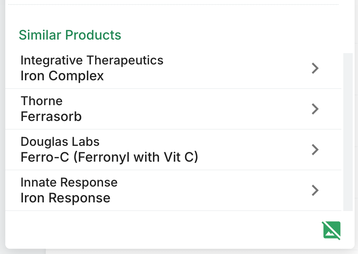Screen dimensions: 358x254
Task: Click the Iron Response product name
Action: point(66,198)
